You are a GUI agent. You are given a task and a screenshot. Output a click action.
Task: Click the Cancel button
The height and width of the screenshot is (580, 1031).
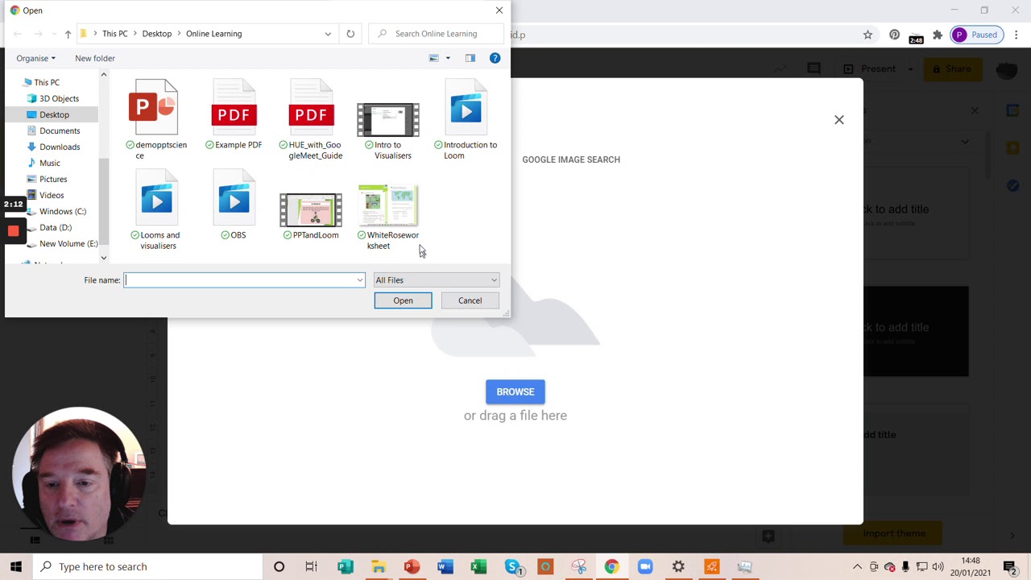(470, 300)
